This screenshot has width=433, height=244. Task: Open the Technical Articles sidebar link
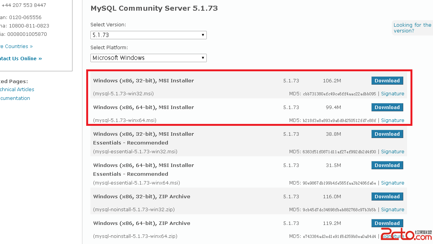pos(17,90)
